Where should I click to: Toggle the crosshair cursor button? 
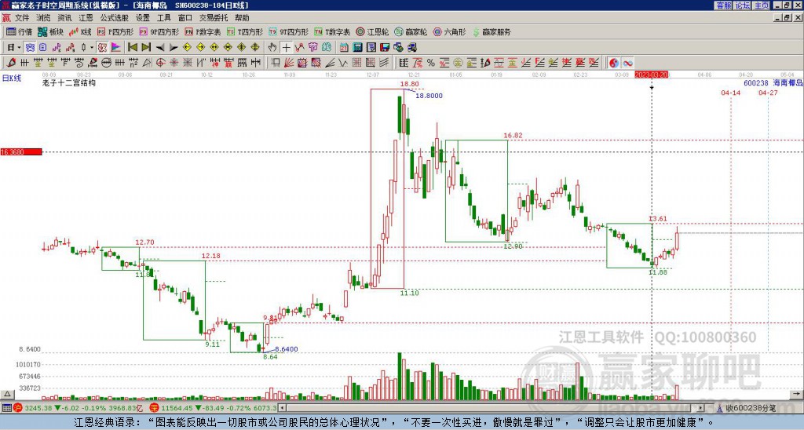(286, 48)
